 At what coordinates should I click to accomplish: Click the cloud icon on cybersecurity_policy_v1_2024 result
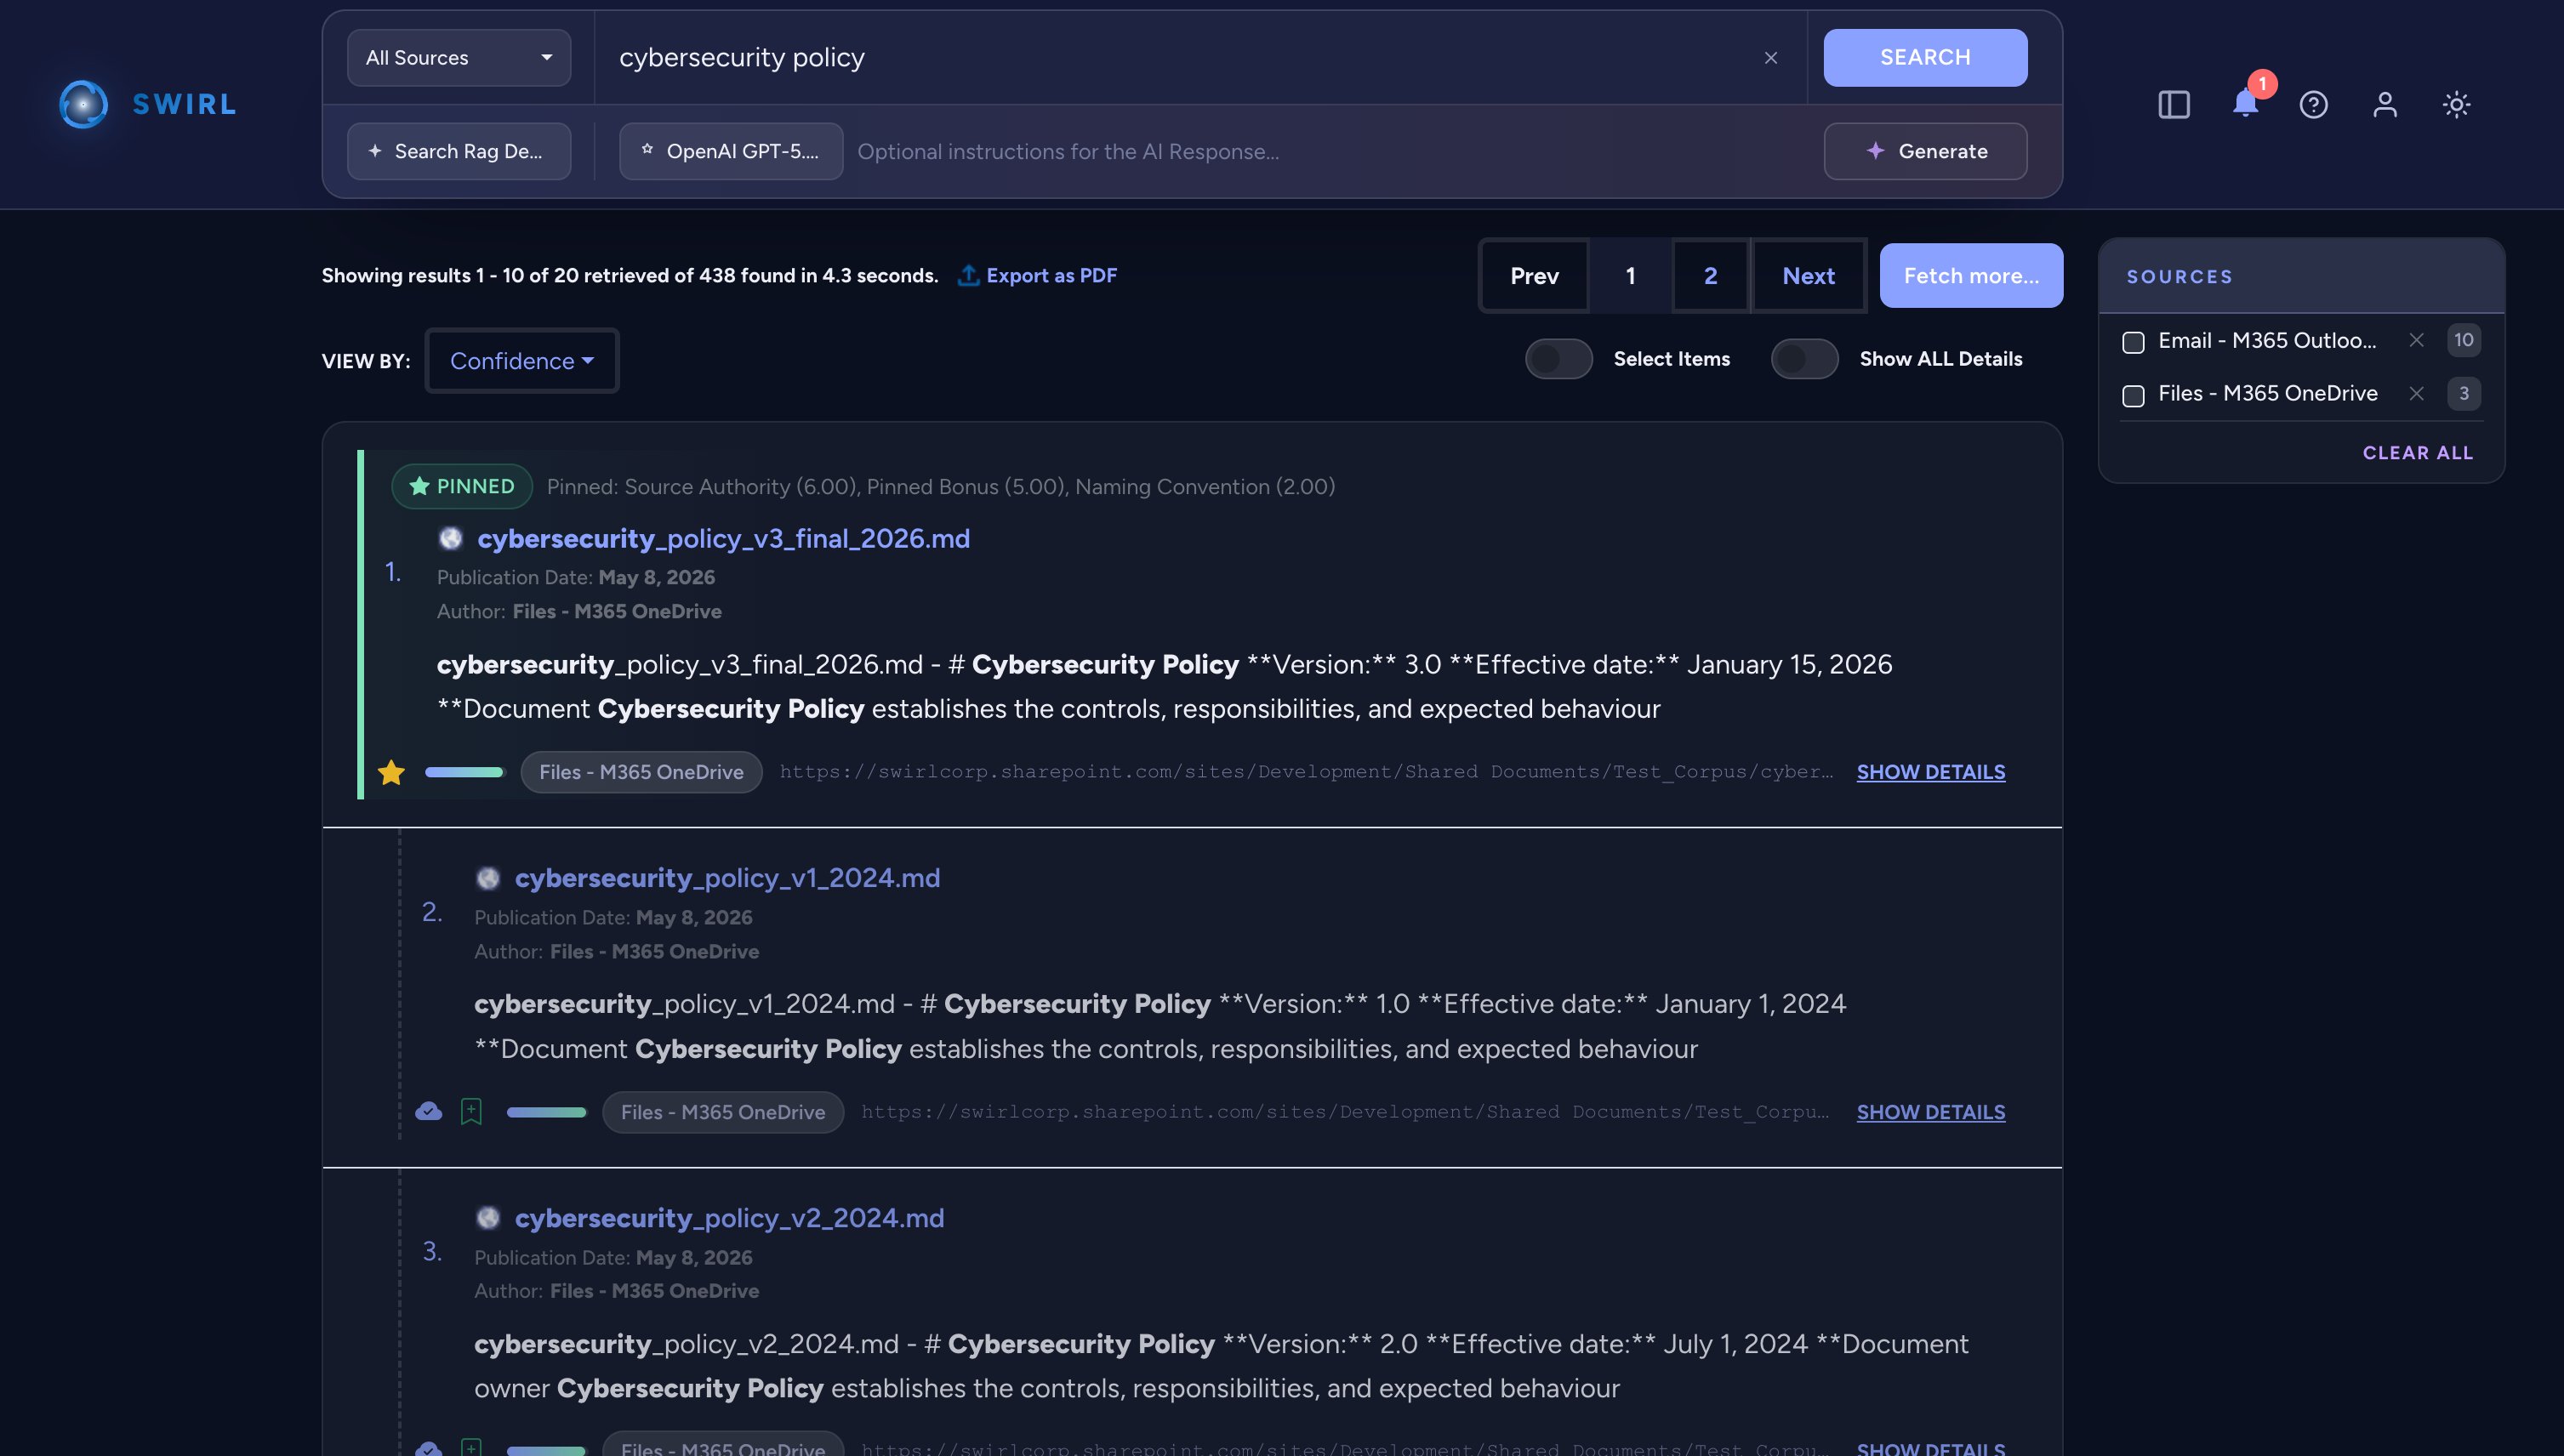[428, 1111]
